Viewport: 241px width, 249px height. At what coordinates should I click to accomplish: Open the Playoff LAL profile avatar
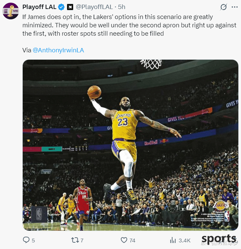click(x=10, y=10)
